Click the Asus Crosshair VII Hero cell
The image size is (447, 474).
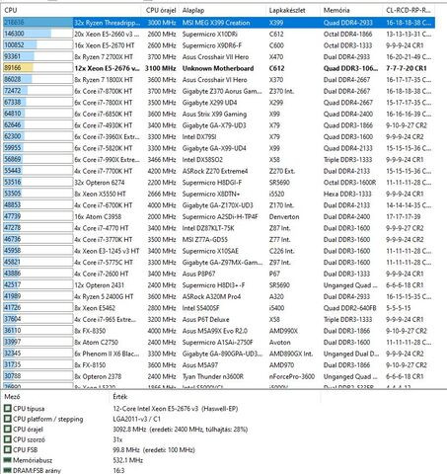215,57
